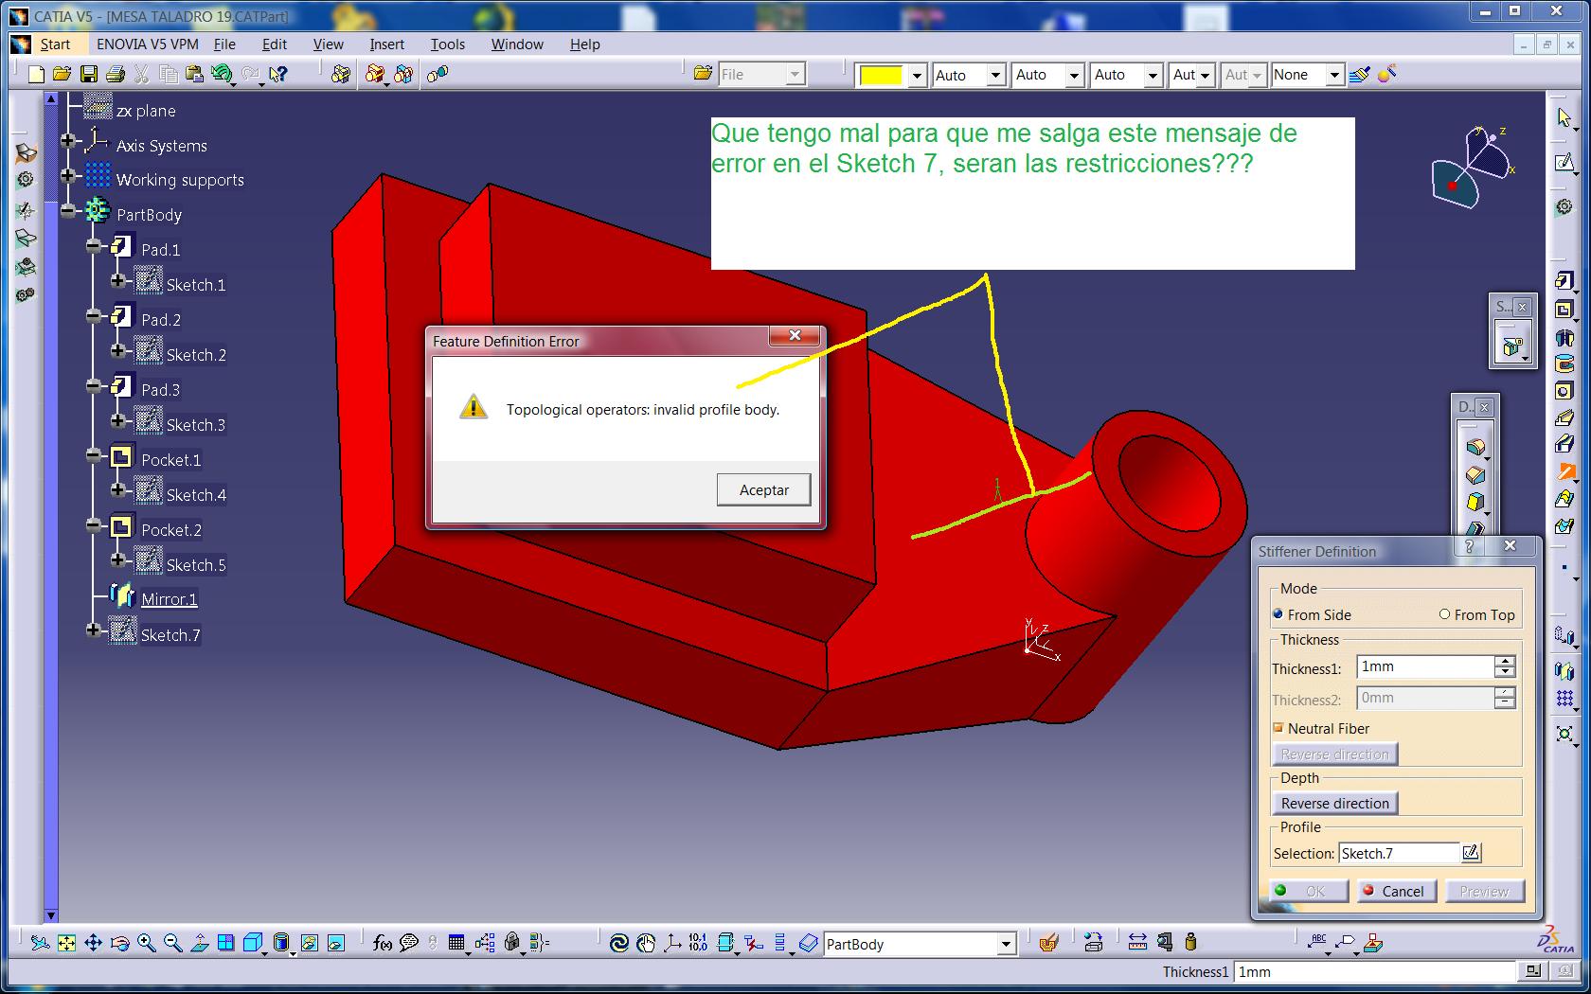Open the Insert menu

(386, 44)
